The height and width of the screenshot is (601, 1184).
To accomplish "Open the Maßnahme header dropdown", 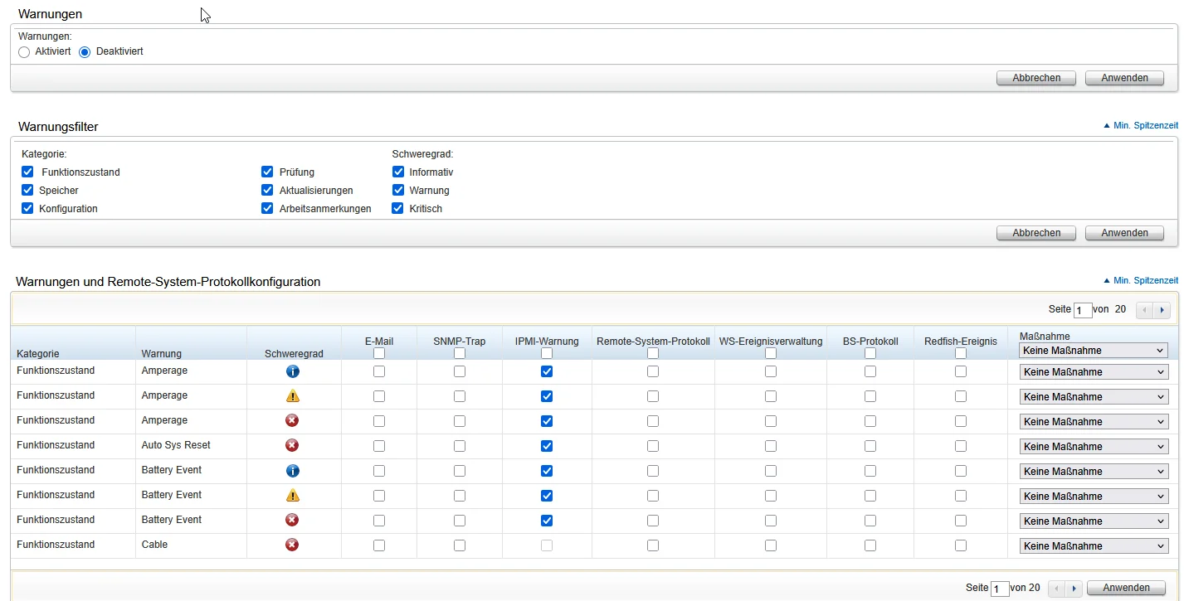I will (x=1093, y=351).
